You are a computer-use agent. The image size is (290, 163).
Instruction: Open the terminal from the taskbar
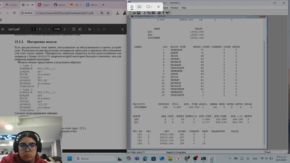[x=203, y=158]
